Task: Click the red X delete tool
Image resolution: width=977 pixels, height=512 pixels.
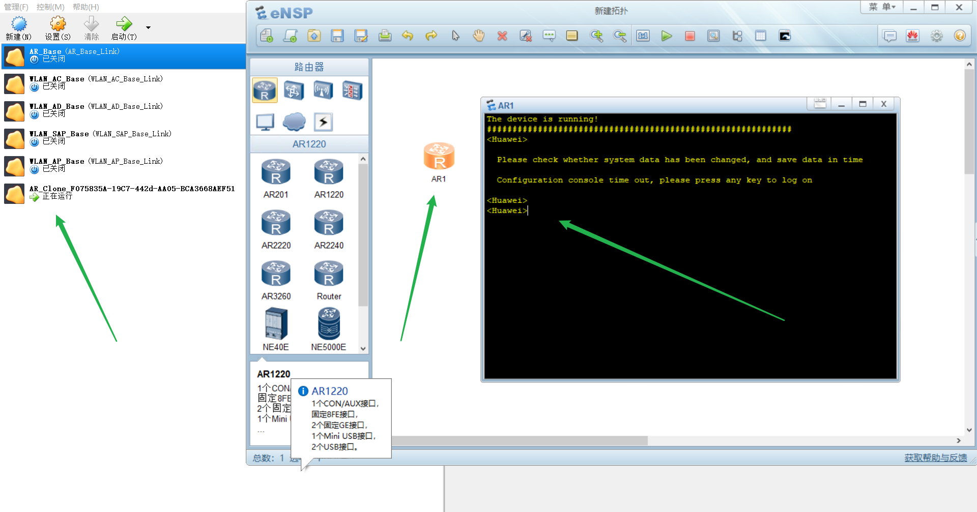Action: coord(502,36)
